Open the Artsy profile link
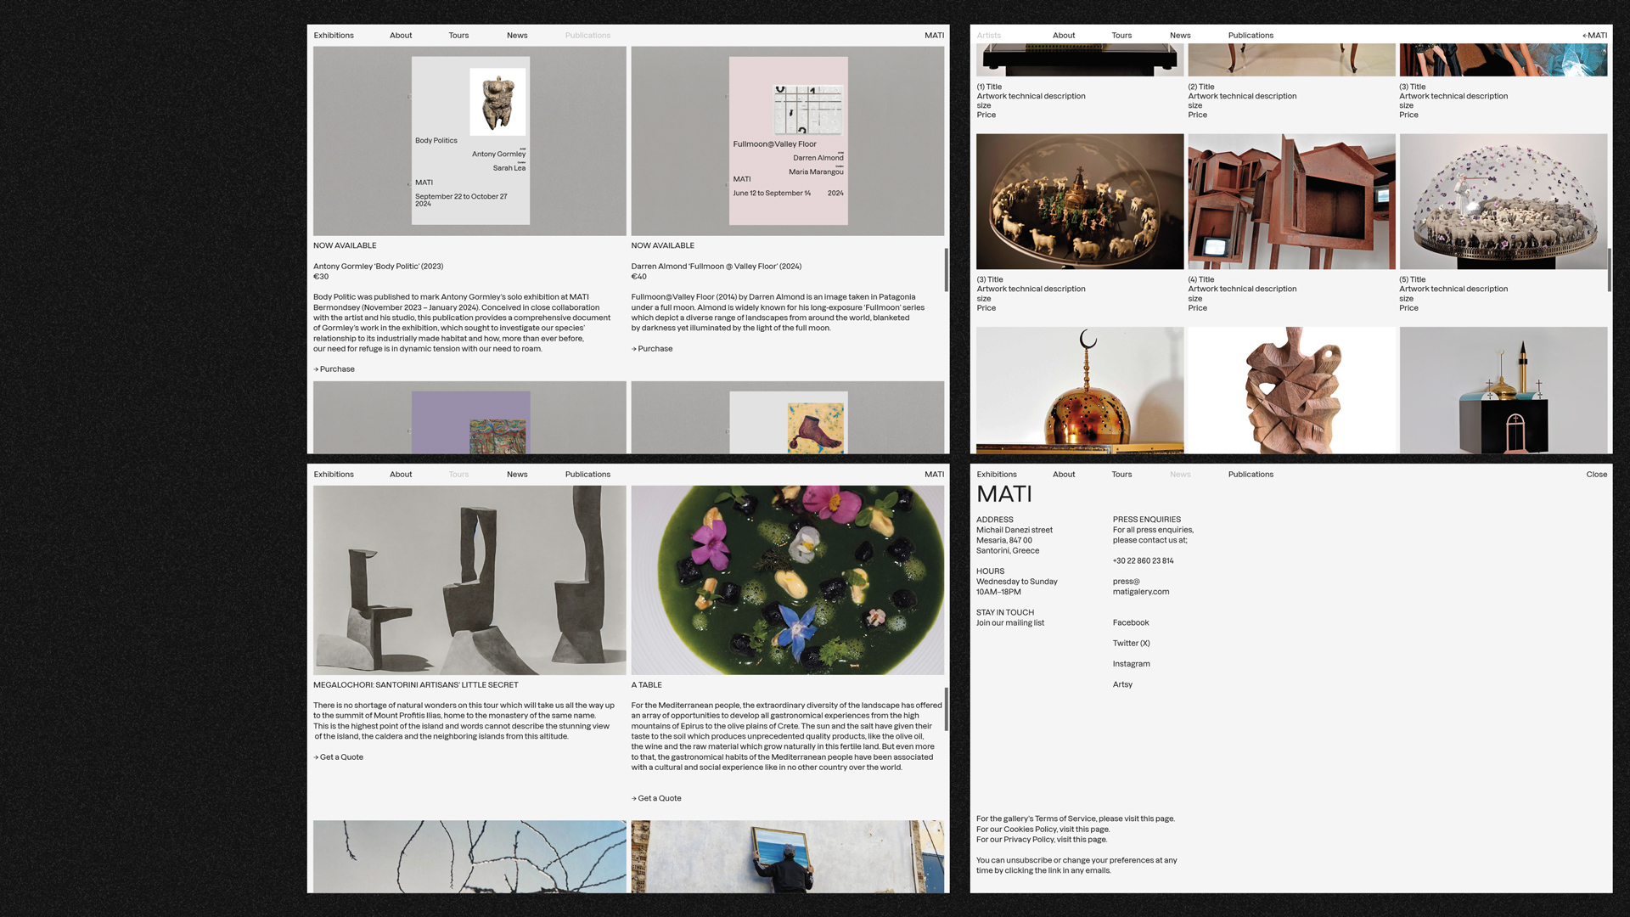1630x917 pixels. [1122, 684]
